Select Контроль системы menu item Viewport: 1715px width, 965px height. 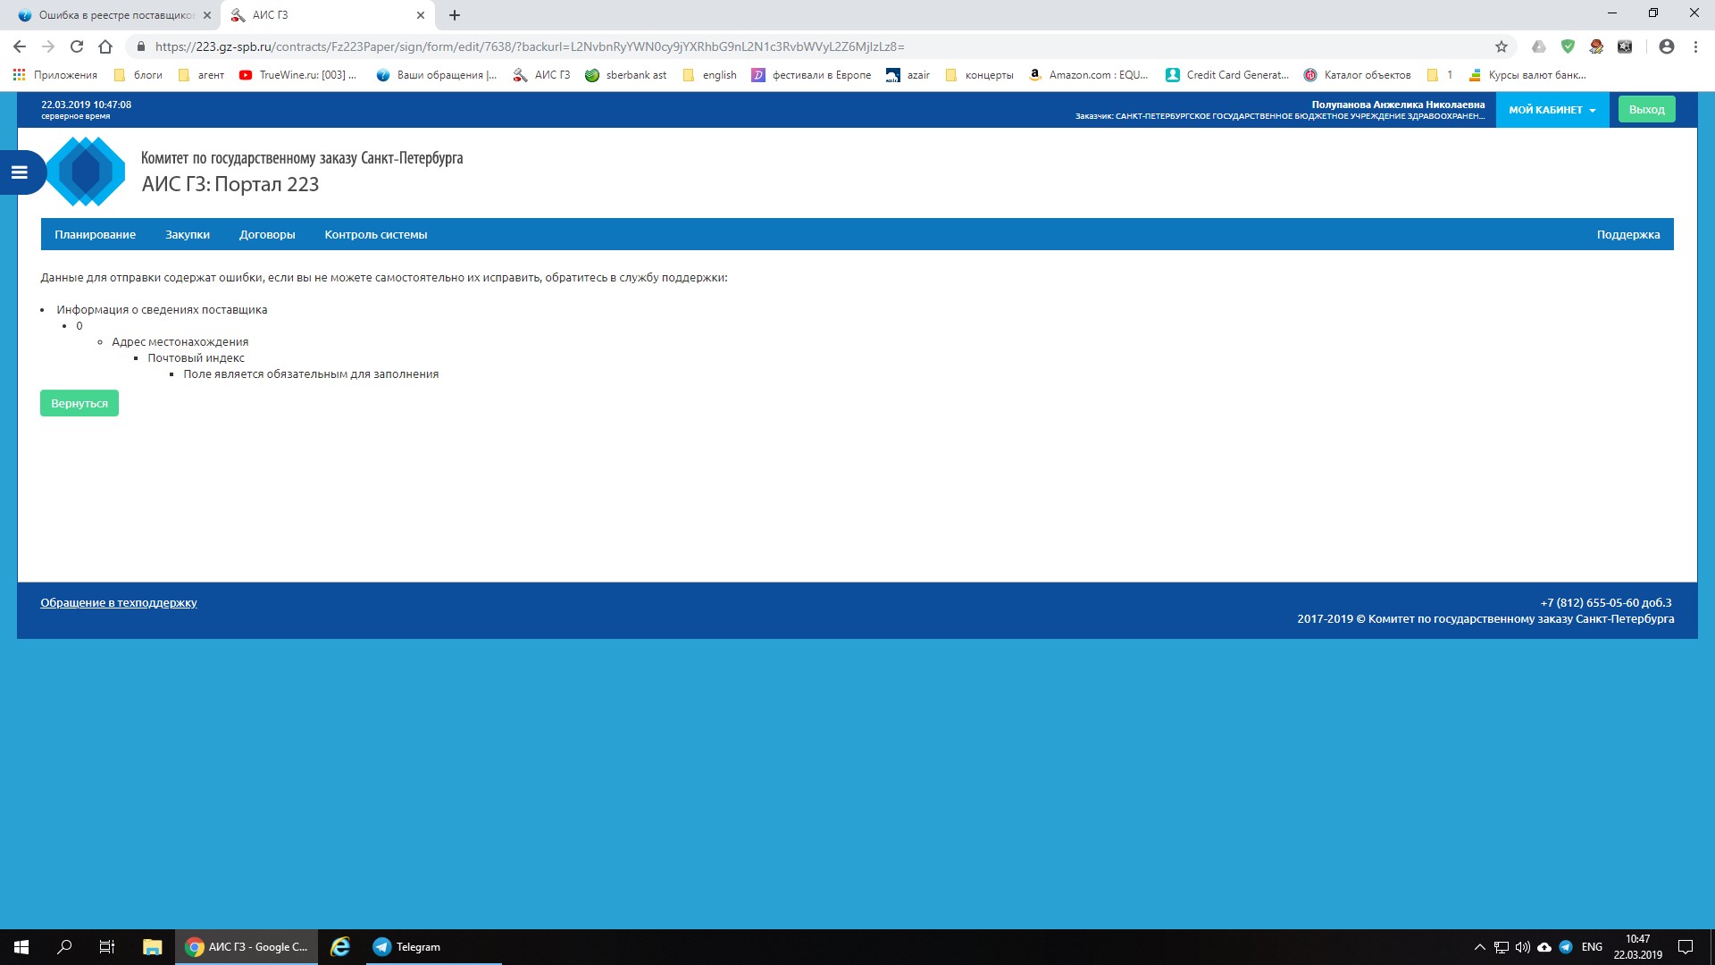pyautogui.click(x=375, y=235)
